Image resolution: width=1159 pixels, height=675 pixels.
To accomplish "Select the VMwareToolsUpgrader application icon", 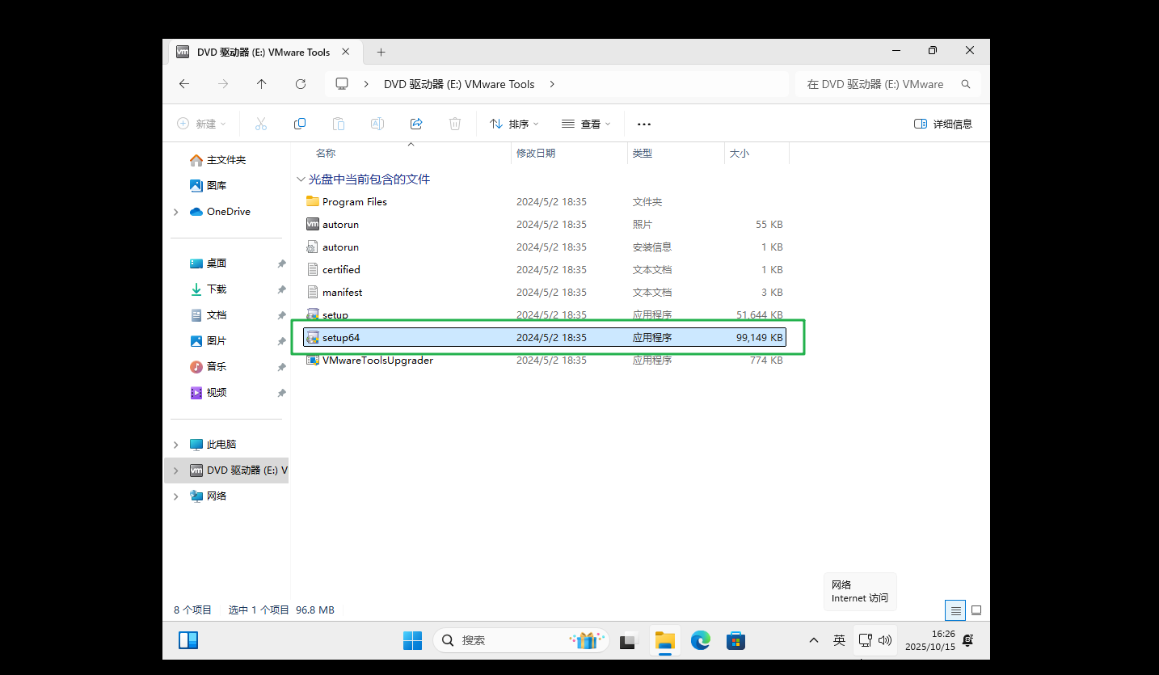I will 313,360.
